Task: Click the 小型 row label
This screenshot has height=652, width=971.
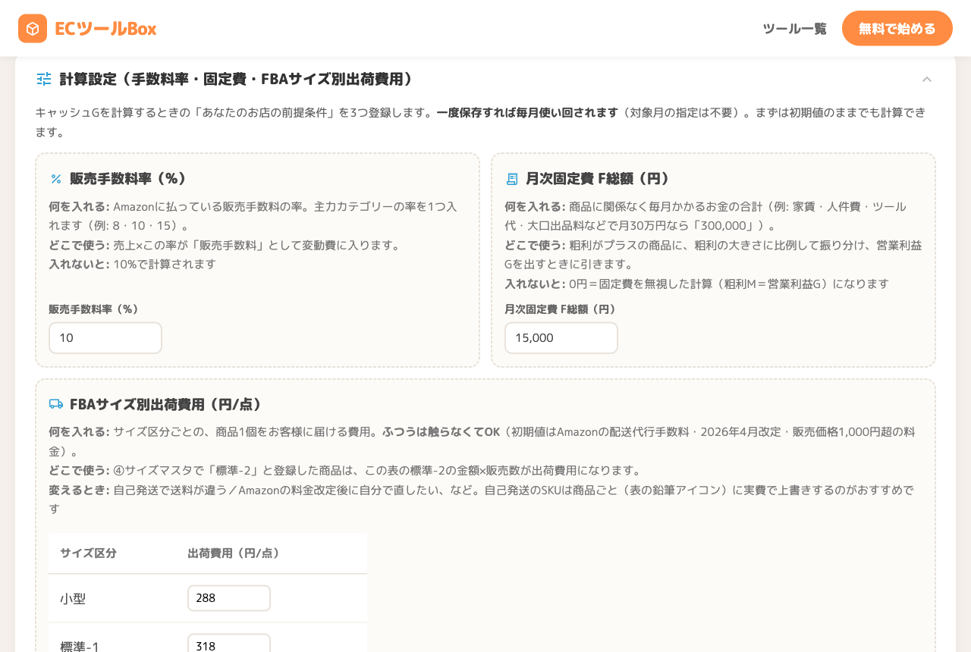Action: pos(73,599)
